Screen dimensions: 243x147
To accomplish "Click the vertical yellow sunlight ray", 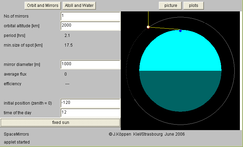I will [x=148, y=18].
